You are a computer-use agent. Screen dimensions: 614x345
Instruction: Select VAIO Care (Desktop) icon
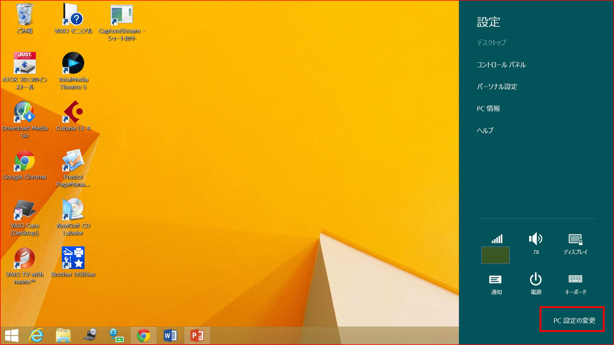[25, 217]
